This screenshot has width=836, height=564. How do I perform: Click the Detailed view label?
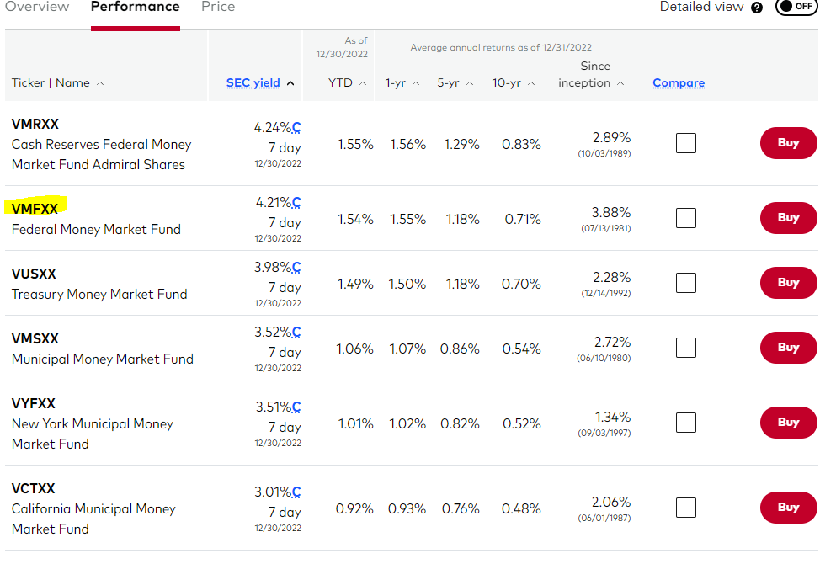pyautogui.click(x=701, y=7)
